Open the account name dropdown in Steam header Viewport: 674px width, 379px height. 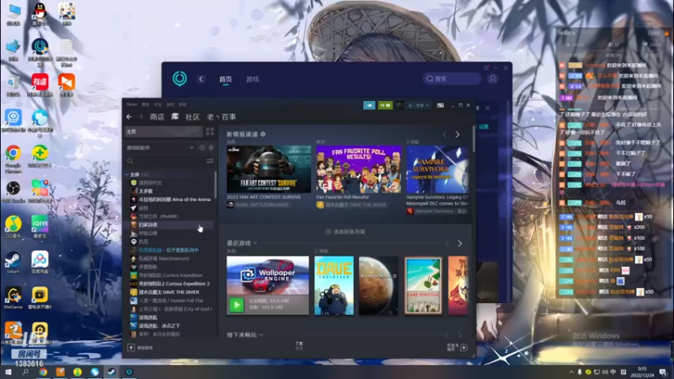(418, 105)
